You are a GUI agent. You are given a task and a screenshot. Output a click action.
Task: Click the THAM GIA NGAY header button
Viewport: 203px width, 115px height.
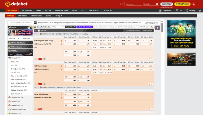182,4
